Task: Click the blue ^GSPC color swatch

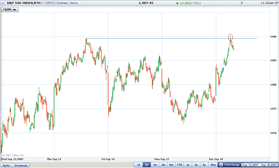Action: 14,10
